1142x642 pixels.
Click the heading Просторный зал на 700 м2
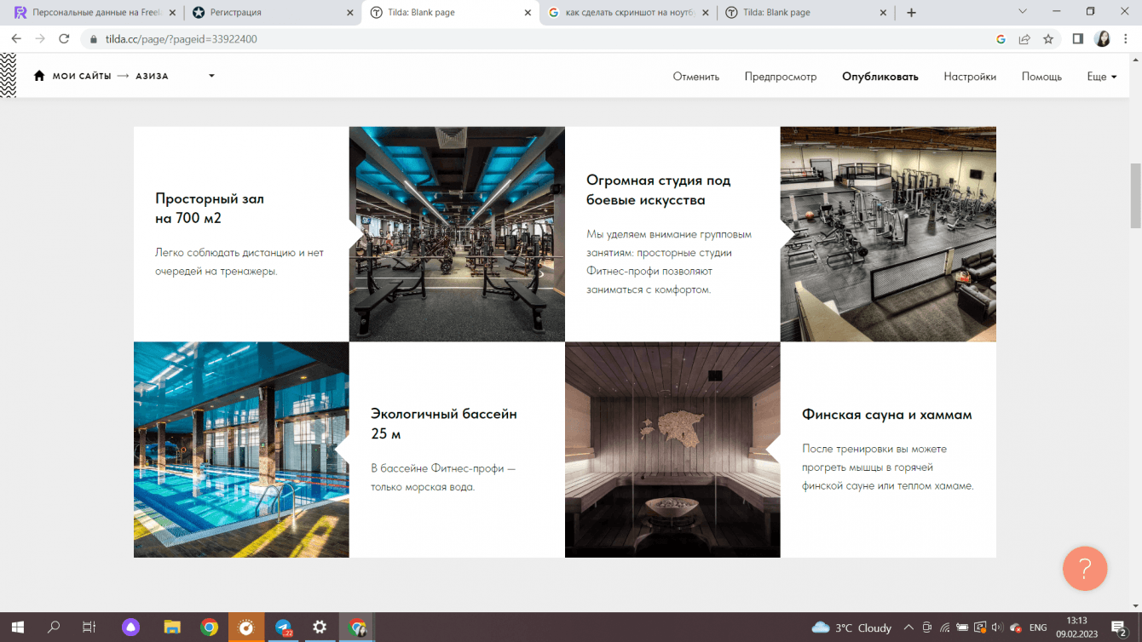[210, 209]
